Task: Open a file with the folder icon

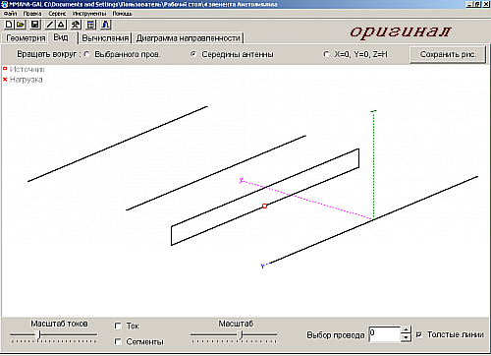Action: tap(21, 25)
